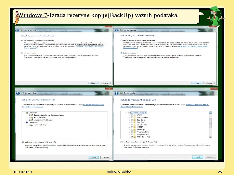This screenshot has width=234, height=175.
Task: Check Local Disk (C:) under Computer
Action: point(30,125)
